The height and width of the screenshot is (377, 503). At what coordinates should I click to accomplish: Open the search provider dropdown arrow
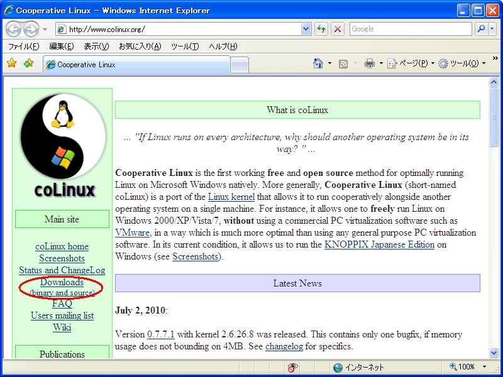[x=492, y=29]
